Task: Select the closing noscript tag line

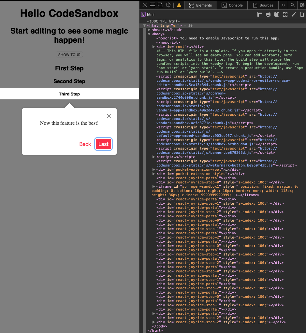Action: pyautogui.click(x=168, y=42)
